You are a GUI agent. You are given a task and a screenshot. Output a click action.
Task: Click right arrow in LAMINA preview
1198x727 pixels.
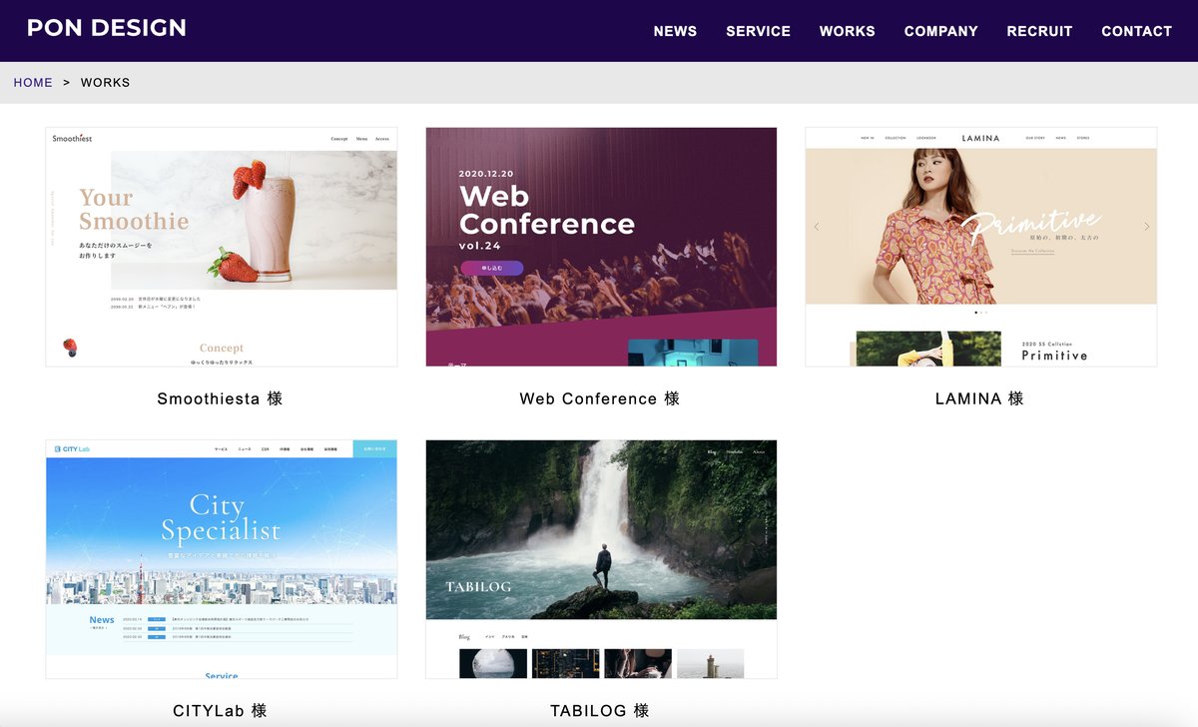pyautogui.click(x=1146, y=227)
